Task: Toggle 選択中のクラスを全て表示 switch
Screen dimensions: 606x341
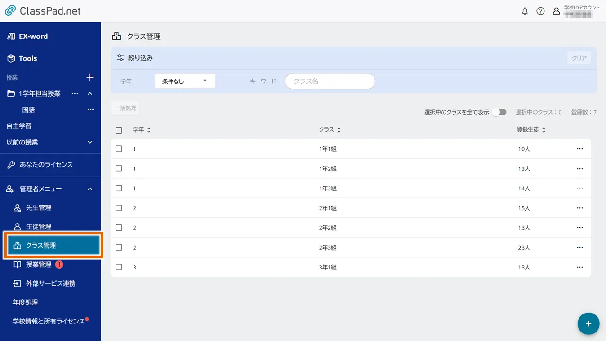Action: (x=499, y=112)
